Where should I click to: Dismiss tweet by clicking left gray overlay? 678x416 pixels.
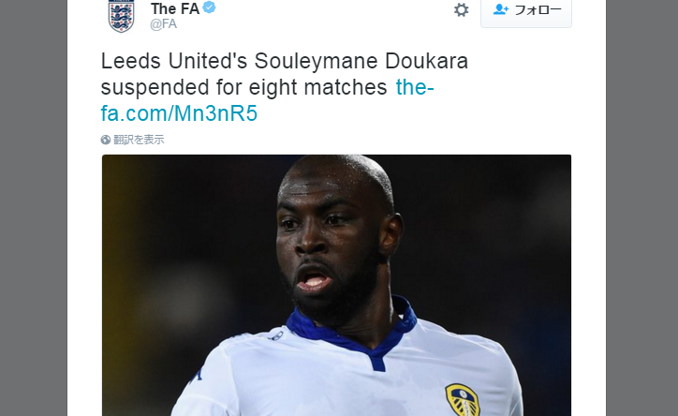[34, 208]
